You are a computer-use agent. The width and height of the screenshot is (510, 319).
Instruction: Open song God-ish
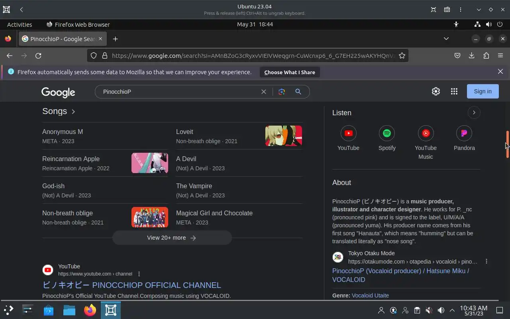tap(53, 186)
